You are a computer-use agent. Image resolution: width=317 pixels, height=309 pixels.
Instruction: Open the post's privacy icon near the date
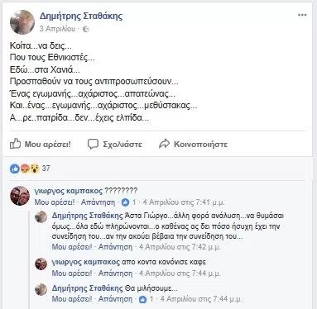(x=86, y=29)
